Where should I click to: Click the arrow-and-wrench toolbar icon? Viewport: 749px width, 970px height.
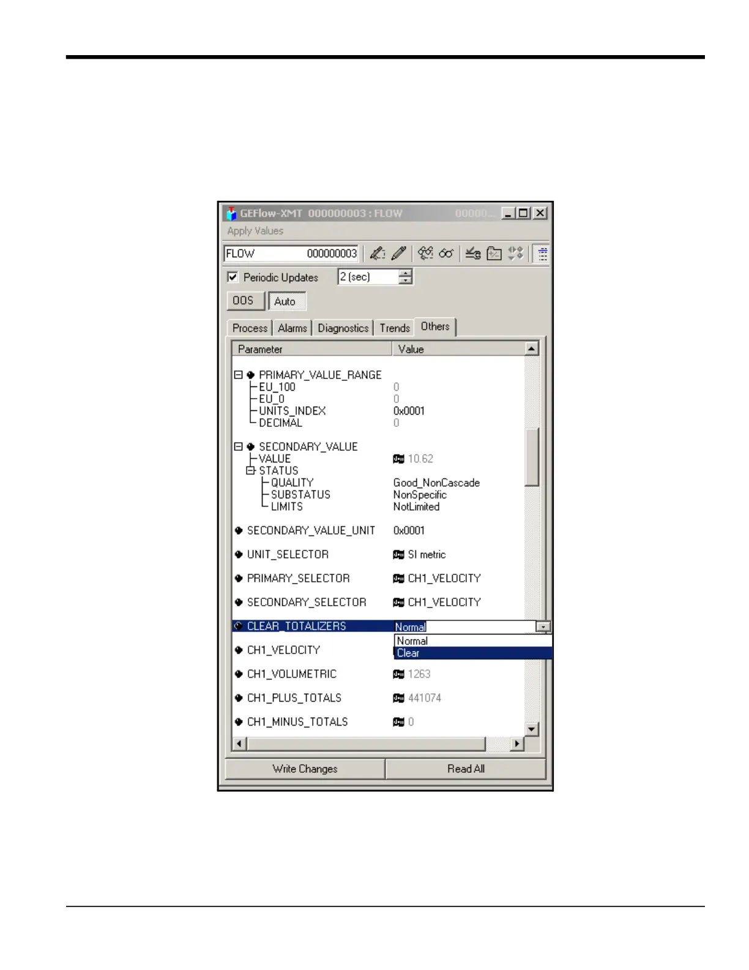click(472, 253)
